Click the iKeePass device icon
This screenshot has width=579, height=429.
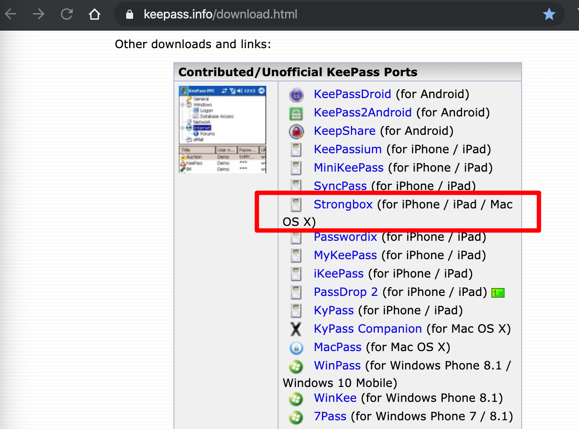pos(297,274)
